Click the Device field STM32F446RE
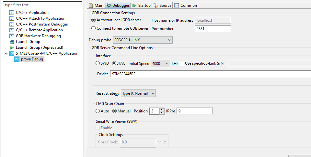The width and height of the screenshot is (311, 157). (x=211, y=74)
